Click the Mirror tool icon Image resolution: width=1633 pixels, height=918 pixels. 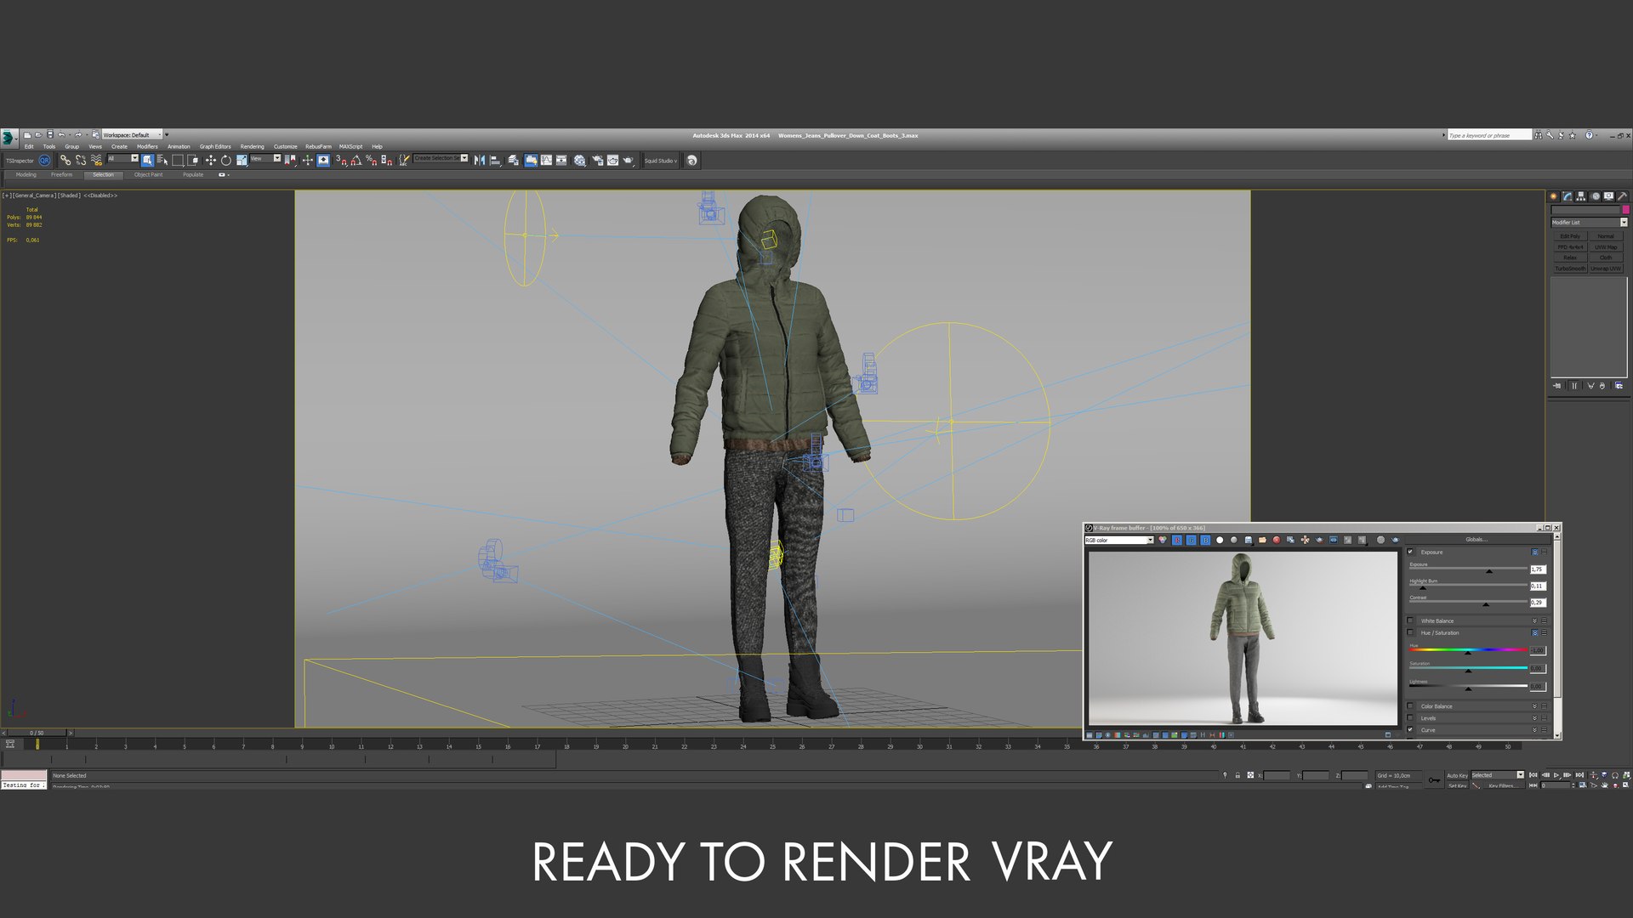click(x=479, y=160)
